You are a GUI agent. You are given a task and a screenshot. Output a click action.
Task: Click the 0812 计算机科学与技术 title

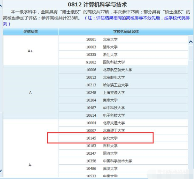tap(97, 5)
